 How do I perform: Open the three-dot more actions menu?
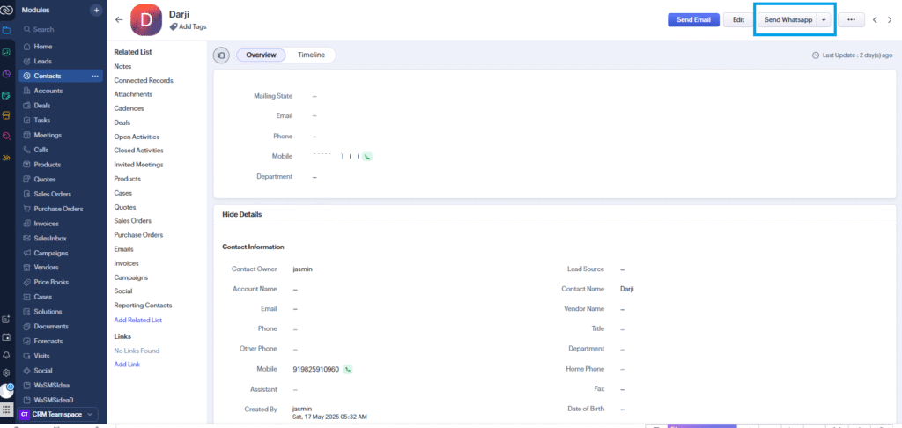(x=851, y=19)
